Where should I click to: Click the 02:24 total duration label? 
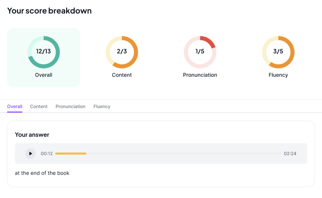coord(290,153)
